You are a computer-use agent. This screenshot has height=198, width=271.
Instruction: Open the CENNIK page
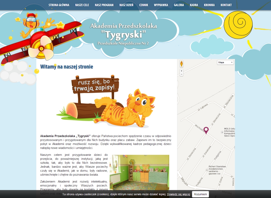pos(144,5)
